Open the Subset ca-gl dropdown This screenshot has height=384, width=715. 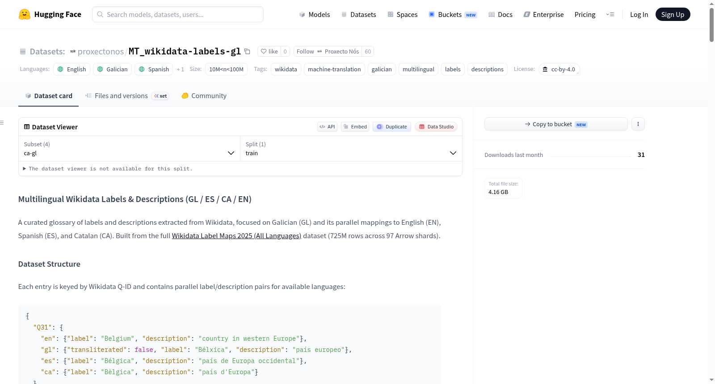[x=129, y=149]
